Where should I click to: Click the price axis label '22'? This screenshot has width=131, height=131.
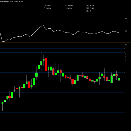(124, 73)
